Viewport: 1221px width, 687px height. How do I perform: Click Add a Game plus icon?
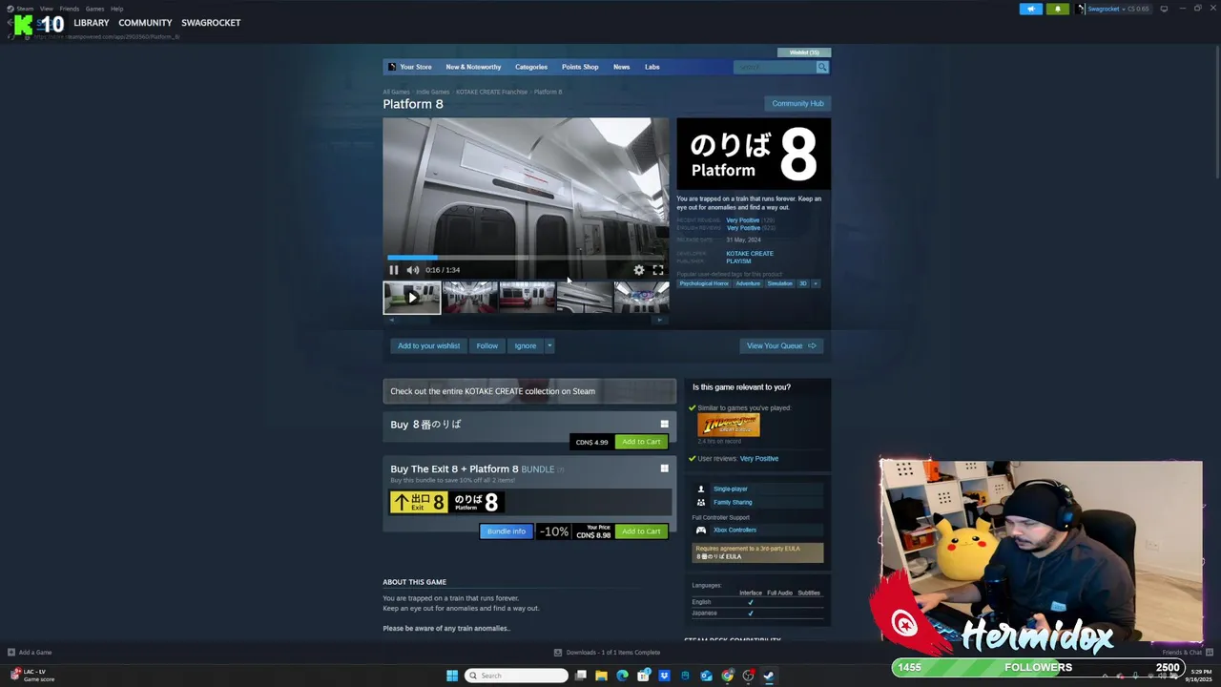11,653
